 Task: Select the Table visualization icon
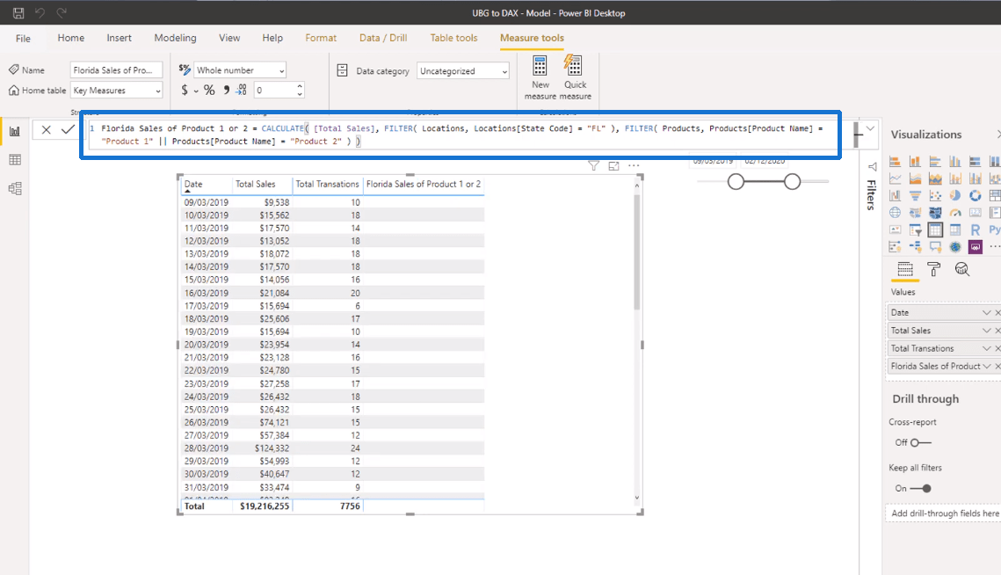[935, 230]
